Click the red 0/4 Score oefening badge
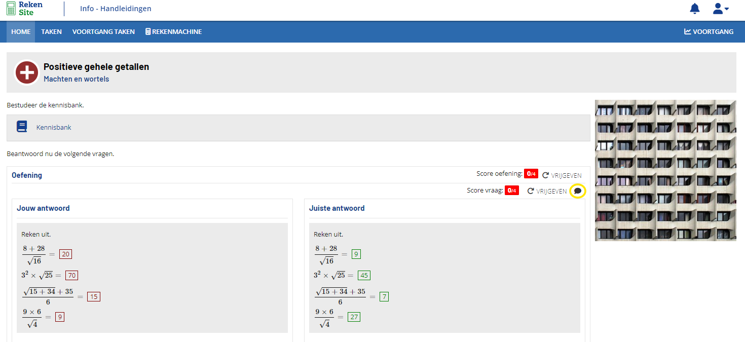745x342 pixels. [x=531, y=174]
